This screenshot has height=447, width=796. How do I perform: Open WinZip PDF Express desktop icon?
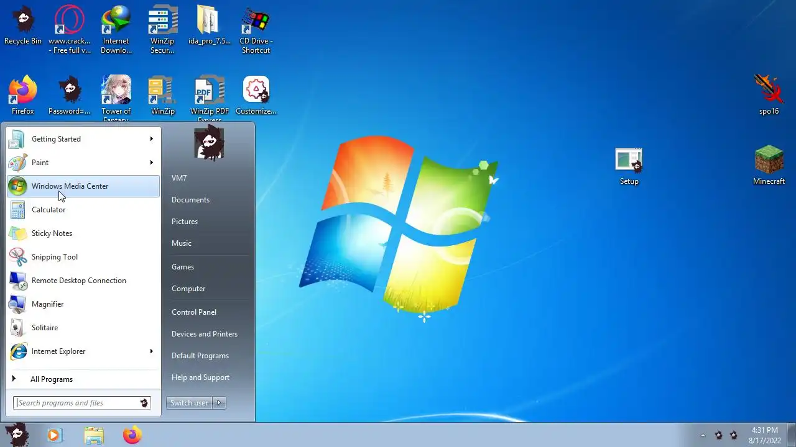click(210, 99)
